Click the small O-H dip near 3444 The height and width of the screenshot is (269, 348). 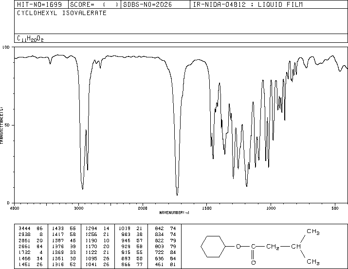[x=50, y=63]
